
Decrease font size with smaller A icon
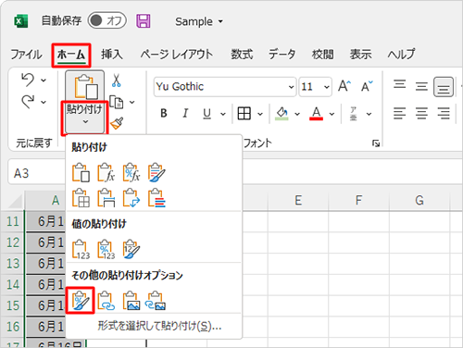tap(367, 86)
